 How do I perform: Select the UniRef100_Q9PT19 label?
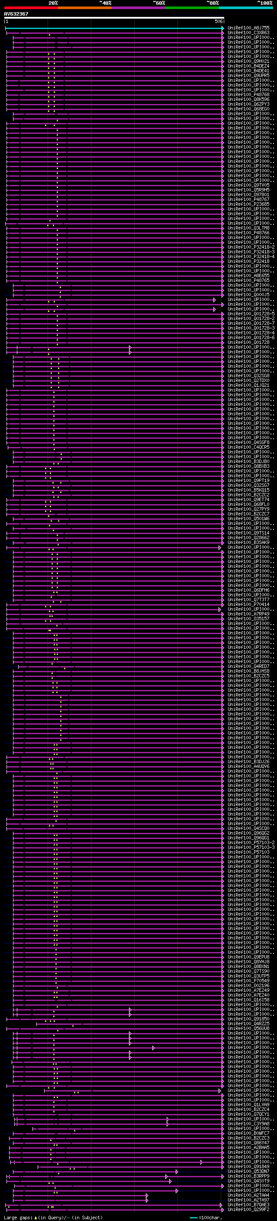click(248, 480)
